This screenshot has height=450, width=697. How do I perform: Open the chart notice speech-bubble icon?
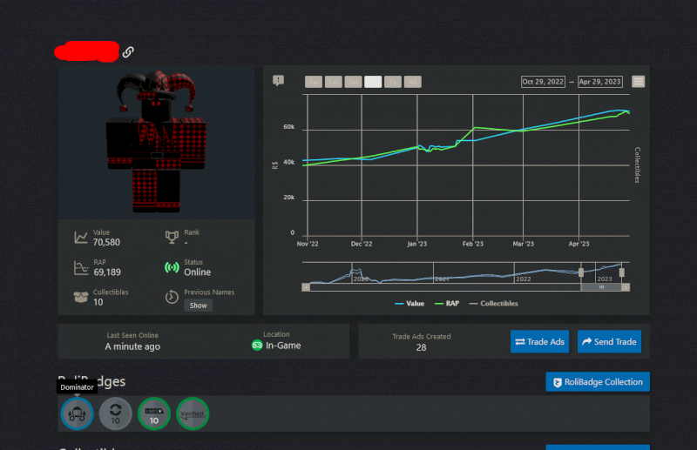278,80
